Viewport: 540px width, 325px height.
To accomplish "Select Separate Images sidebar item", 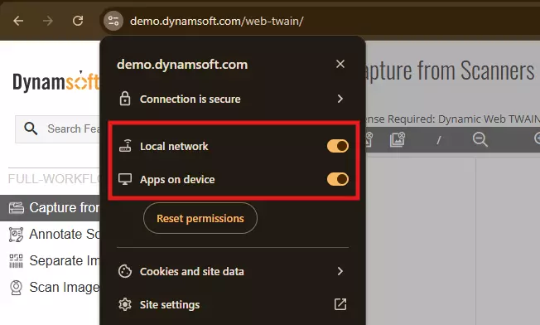I will [50, 261].
